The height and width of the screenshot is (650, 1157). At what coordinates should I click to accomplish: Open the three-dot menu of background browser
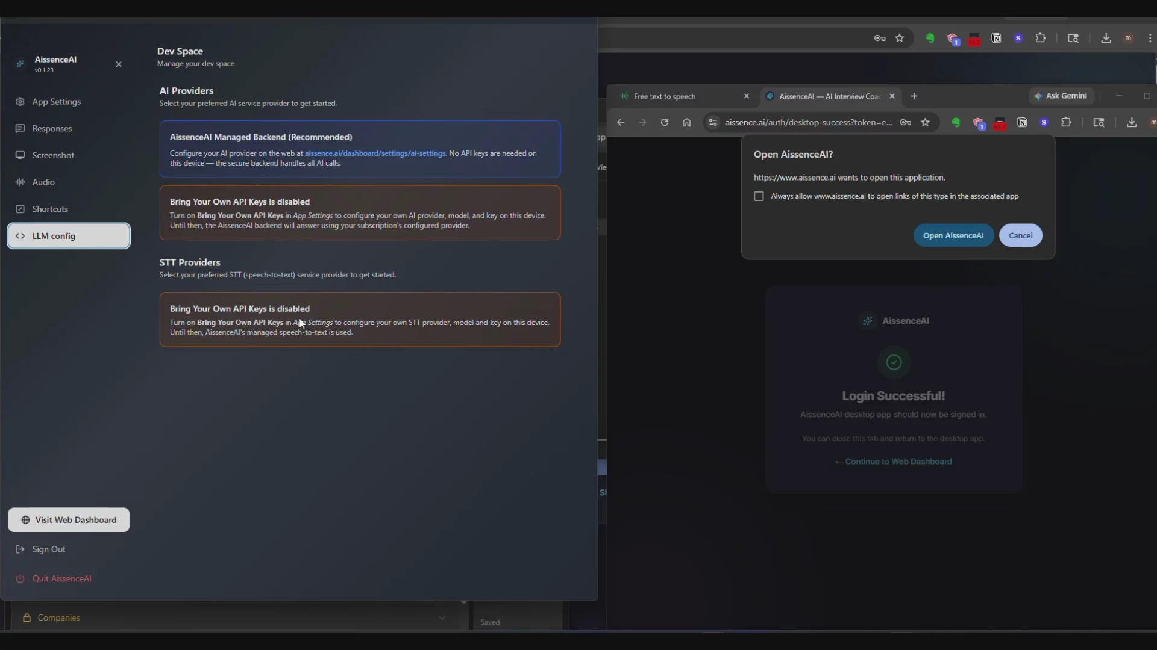1150,39
